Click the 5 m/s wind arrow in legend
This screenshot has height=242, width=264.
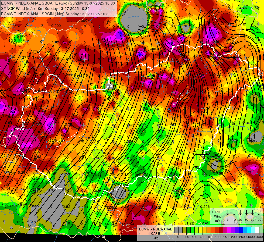point(228,213)
